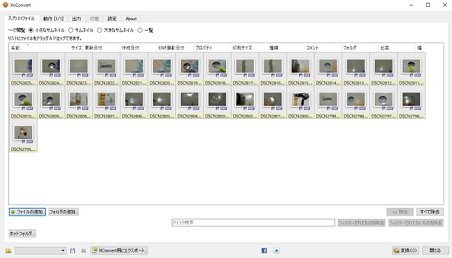This screenshot has width=452, height=258.
Task: Click the save script floppy icon
Action: click(x=72, y=250)
